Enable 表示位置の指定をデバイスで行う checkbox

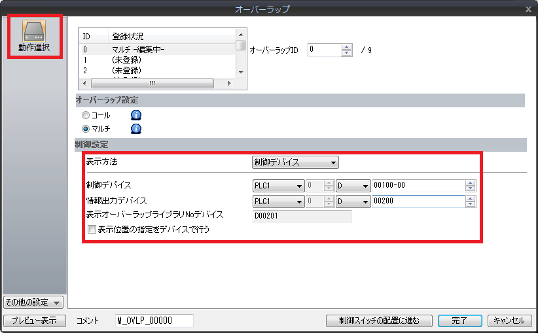tap(92, 230)
